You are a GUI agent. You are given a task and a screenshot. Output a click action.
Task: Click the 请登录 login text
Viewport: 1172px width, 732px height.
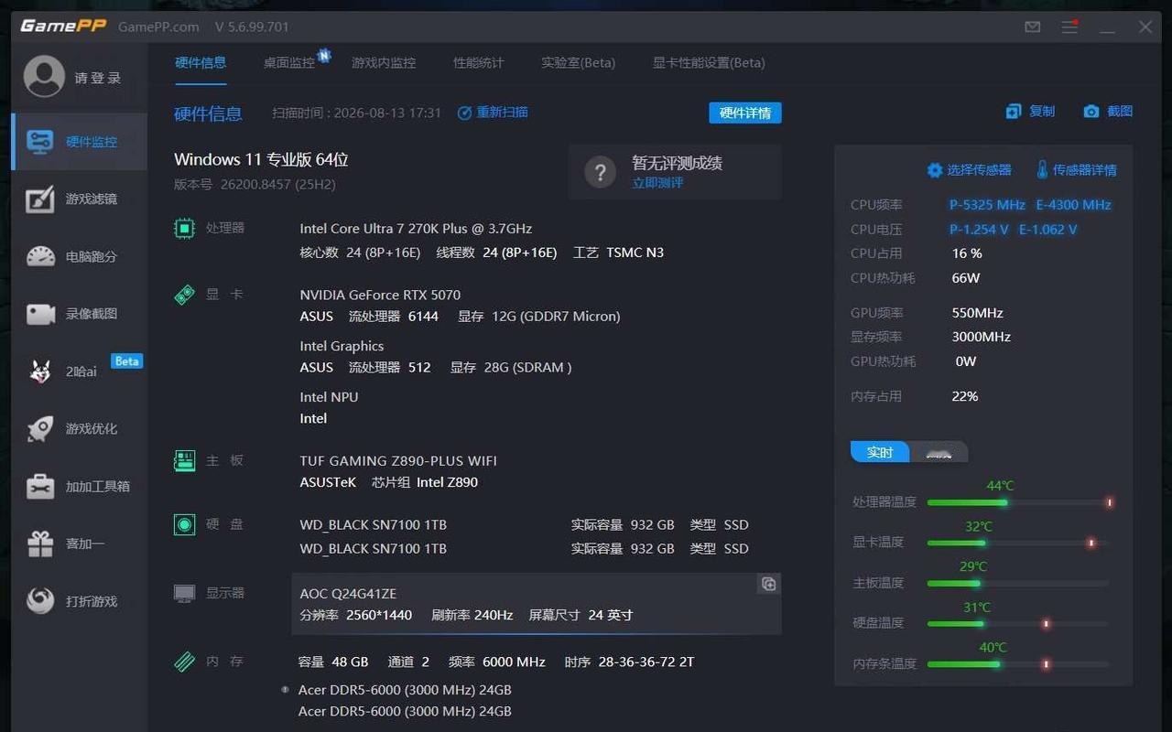(98, 78)
